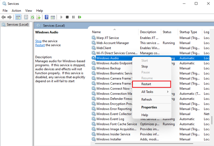Screen dimensions: 214x146
Task: Click gear icon beside Windows Image Acquisition
Action: point(93,129)
